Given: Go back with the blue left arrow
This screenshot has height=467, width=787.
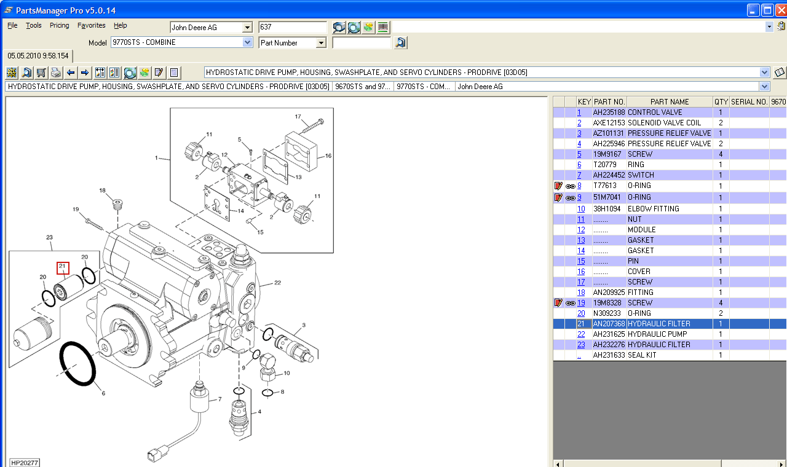Looking at the screenshot, I should (71, 73).
